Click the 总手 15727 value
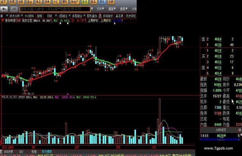Viewport: 242px width, 156px height. [217, 96]
